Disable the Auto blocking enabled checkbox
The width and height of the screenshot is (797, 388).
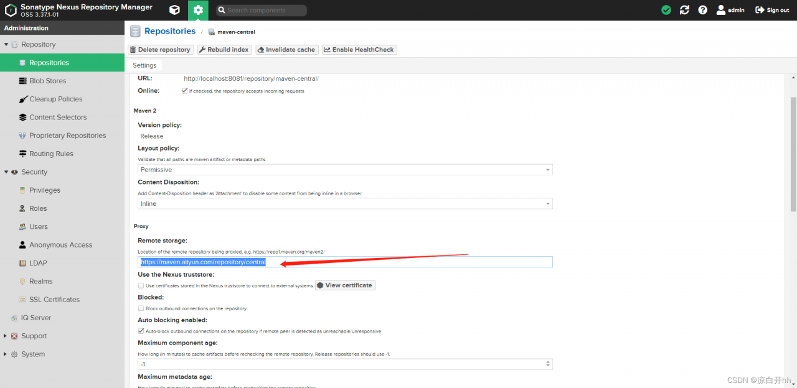(x=141, y=331)
